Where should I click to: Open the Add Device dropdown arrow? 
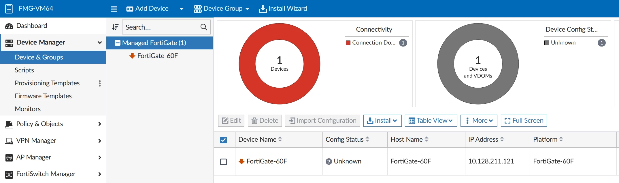(182, 9)
